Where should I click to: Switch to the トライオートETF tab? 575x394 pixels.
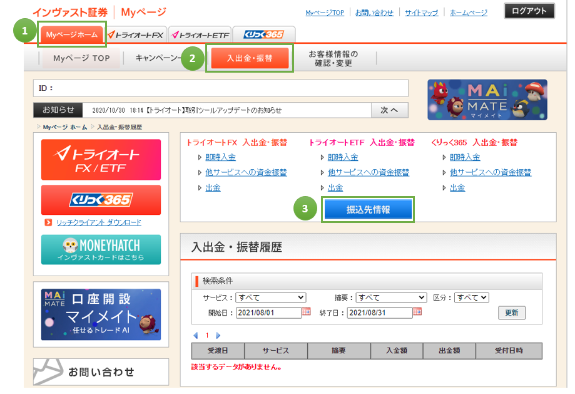pyautogui.click(x=200, y=35)
